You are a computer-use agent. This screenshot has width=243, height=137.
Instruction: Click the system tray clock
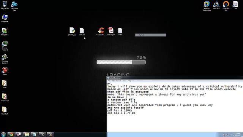tap(237, 134)
